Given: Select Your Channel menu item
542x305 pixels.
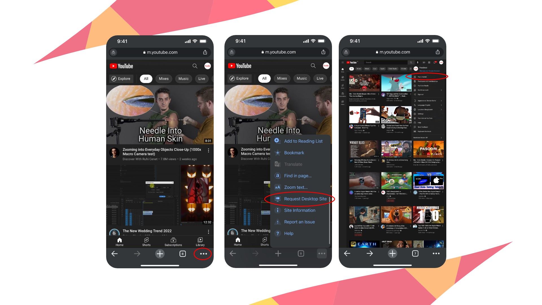Looking at the screenshot, I should click(427, 77).
